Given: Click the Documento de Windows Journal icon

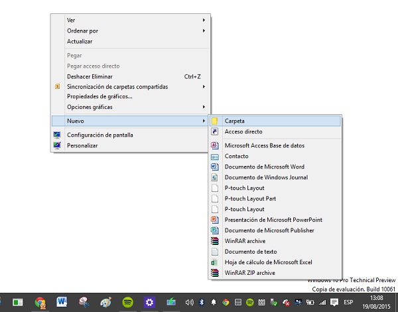Looking at the screenshot, I should [x=215, y=177].
